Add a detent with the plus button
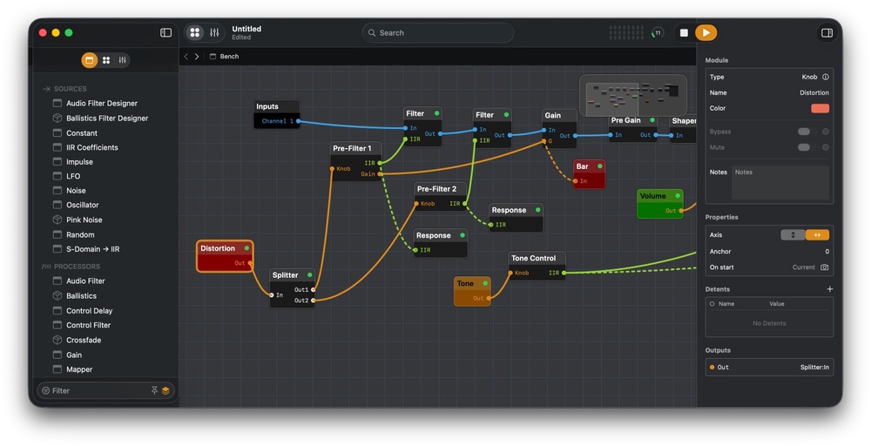871x446 pixels. pyautogui.click(x=829, y=289)
